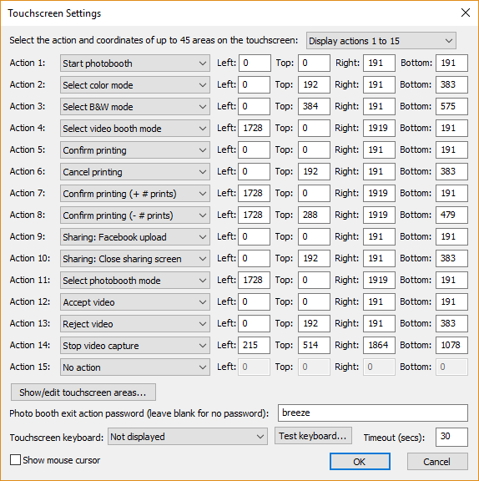Click the exit action password field
Screen dimensions: 479x481
click(373, 413)
